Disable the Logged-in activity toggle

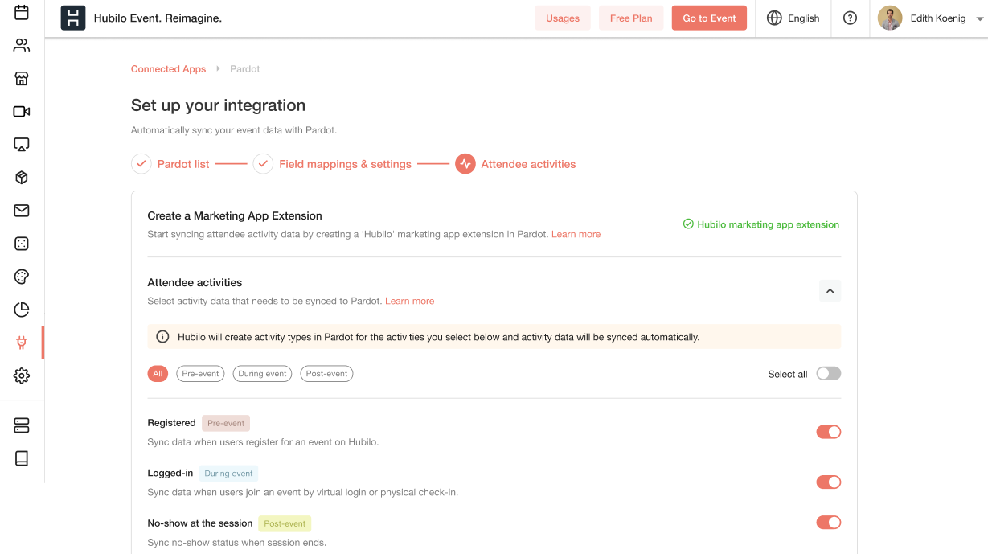[829, 482]
